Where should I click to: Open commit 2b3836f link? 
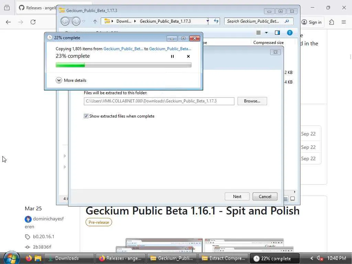(42, 247)
